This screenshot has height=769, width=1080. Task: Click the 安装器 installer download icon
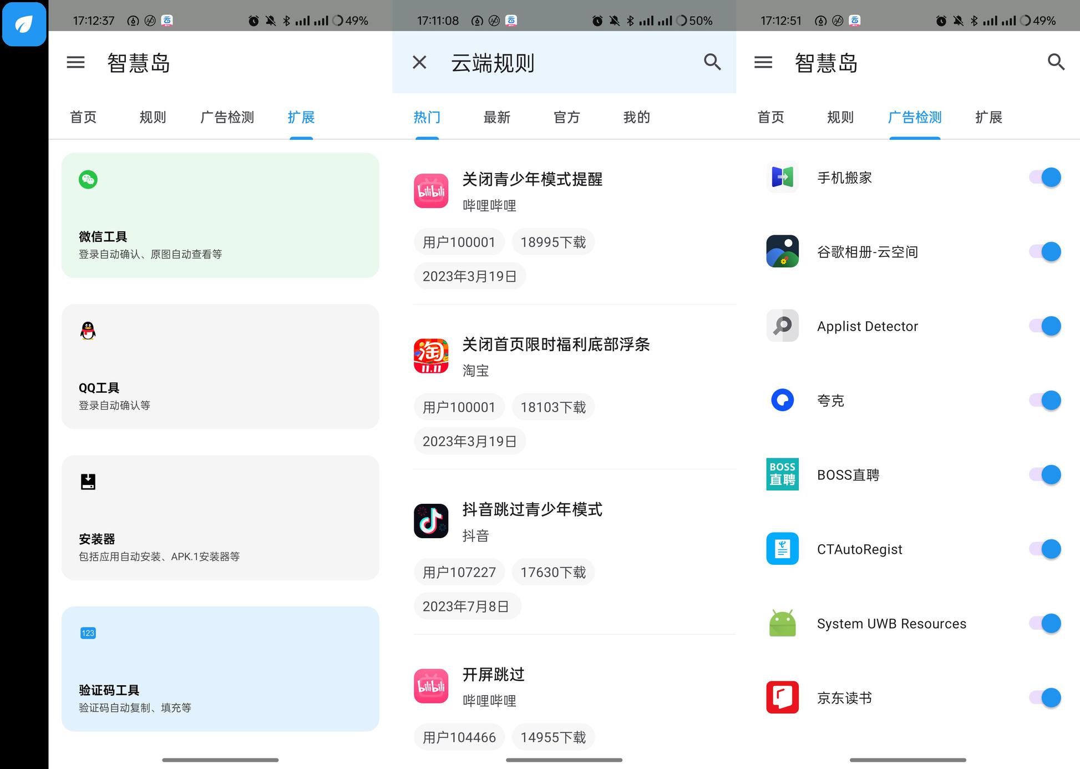coord(88,482)
